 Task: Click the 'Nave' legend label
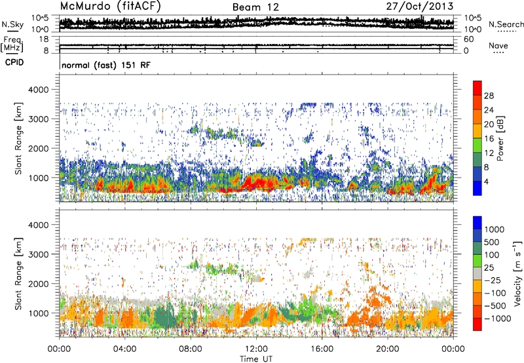pos(498,46)
